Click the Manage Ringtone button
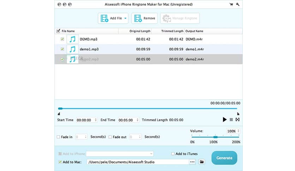The width and height of the screenshot is (295, 171). [180, 18]
